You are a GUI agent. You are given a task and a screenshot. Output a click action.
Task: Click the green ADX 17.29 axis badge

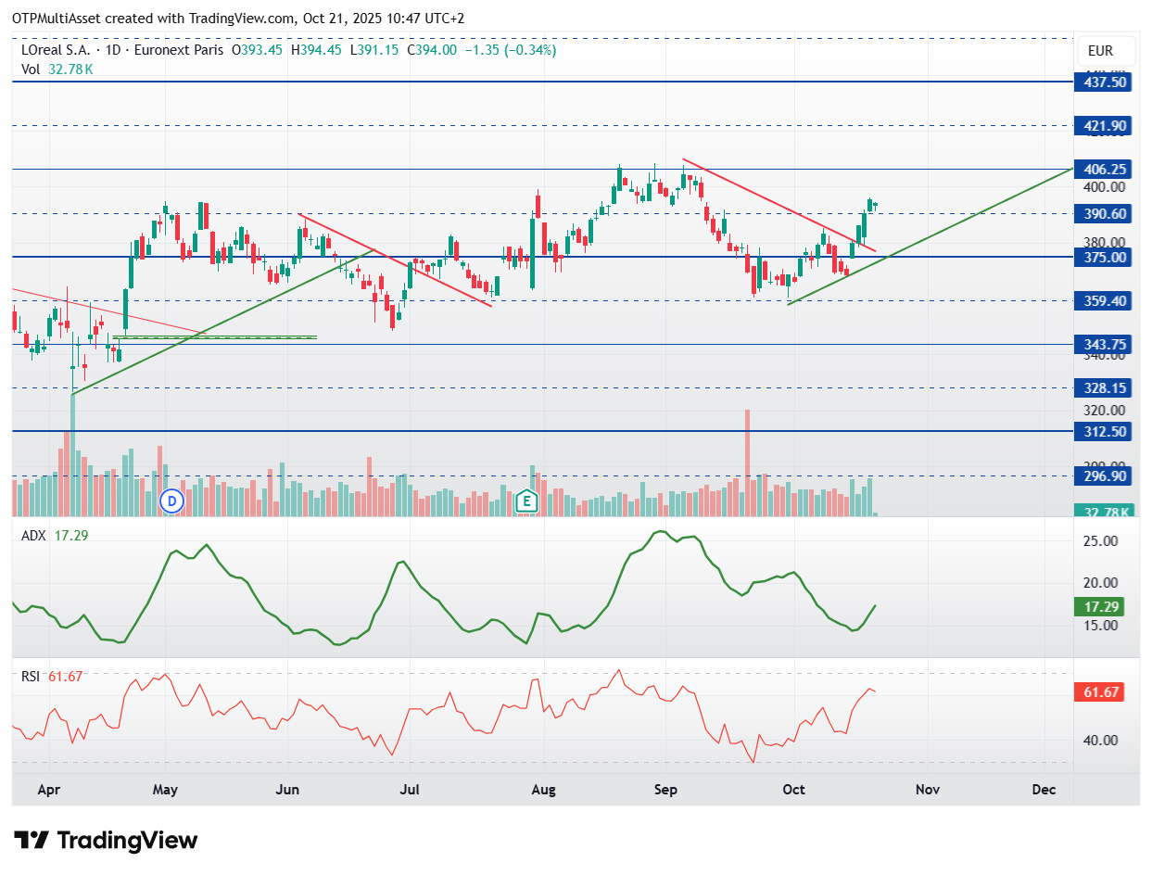(1101, 607)
